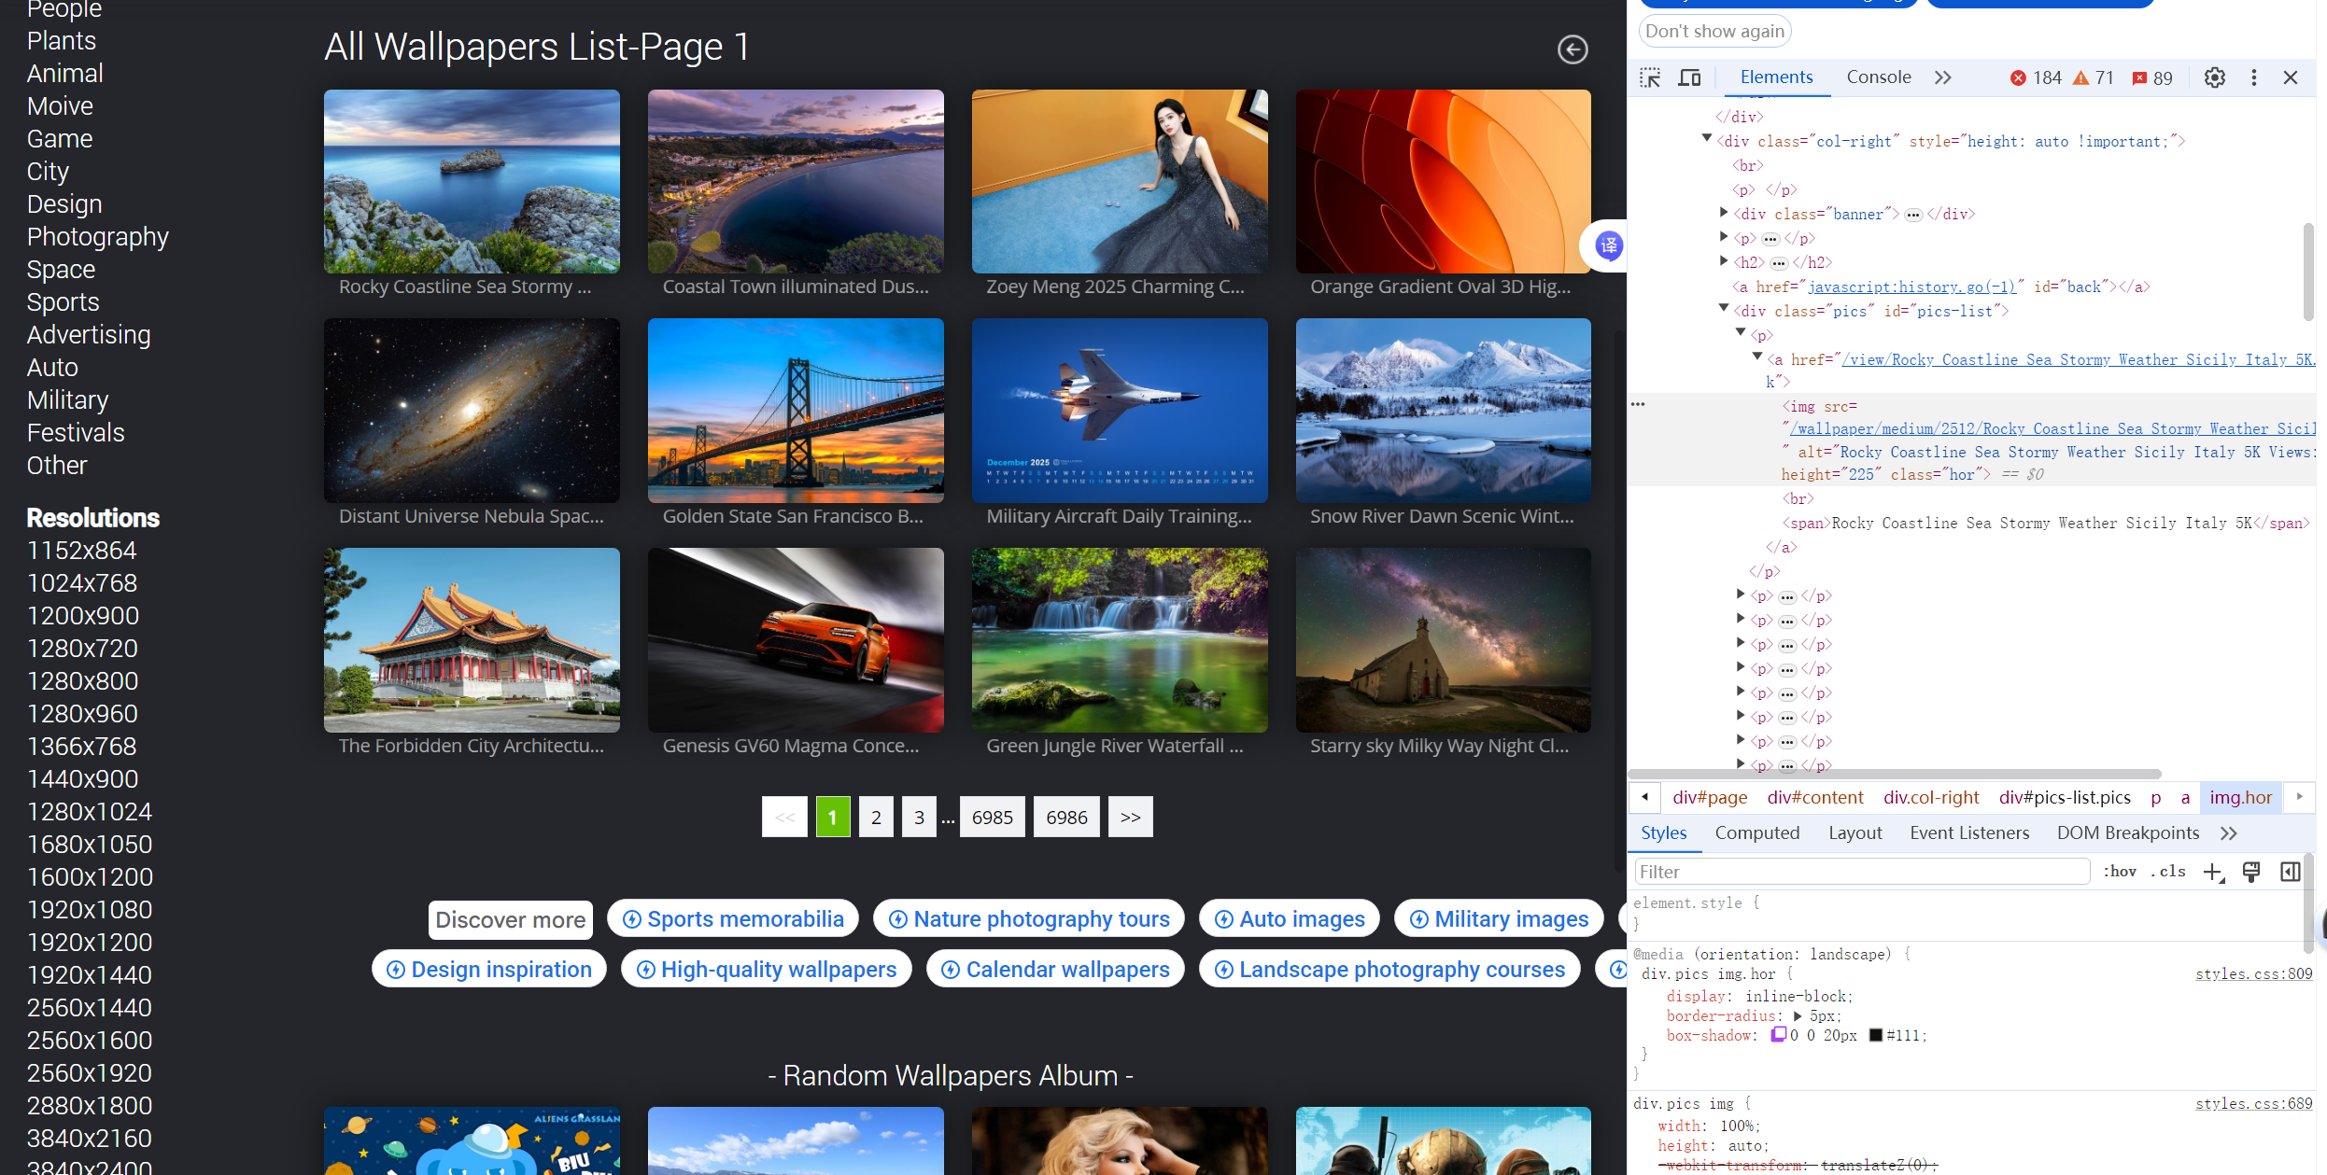Click the red error count badge

click(x=2036, y=77)
